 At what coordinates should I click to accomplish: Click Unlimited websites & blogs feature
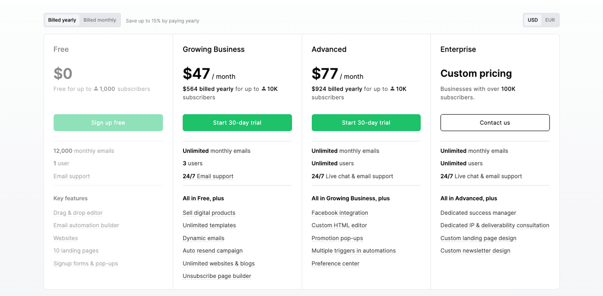pos(219,263)
